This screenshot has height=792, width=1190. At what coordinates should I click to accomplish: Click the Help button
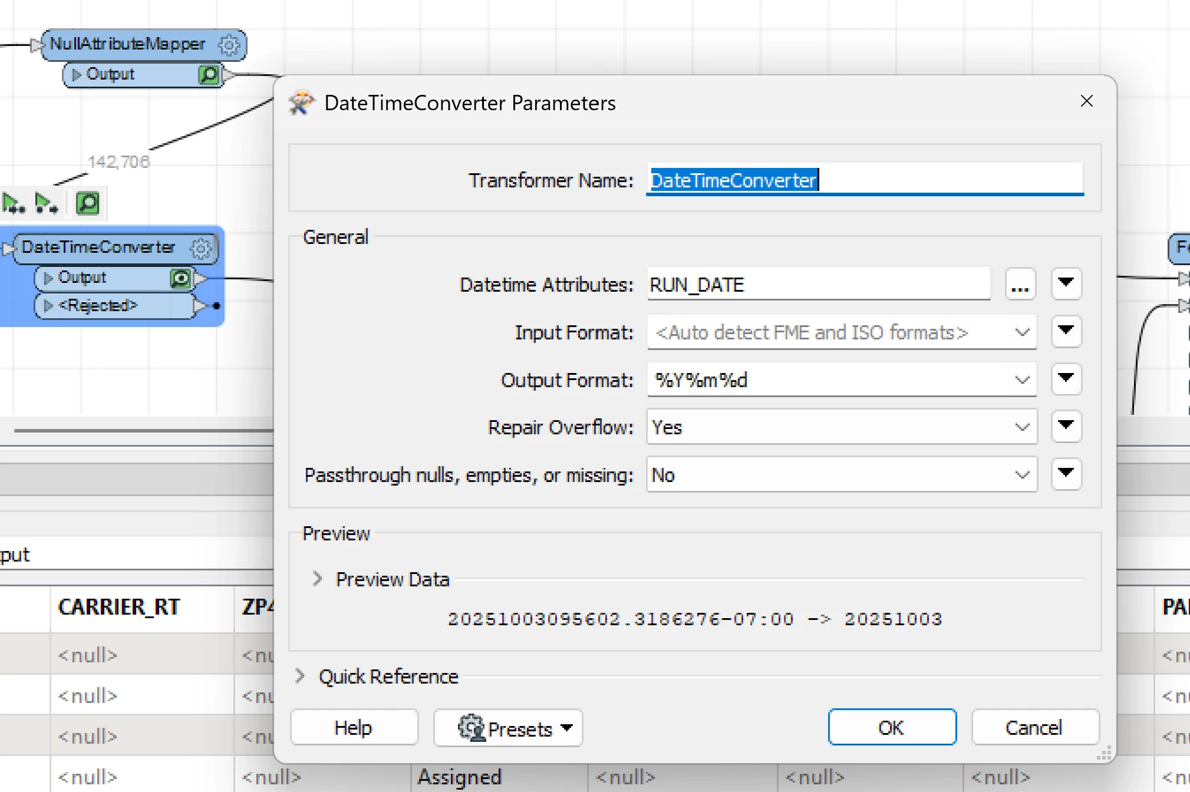coord(354,728)
